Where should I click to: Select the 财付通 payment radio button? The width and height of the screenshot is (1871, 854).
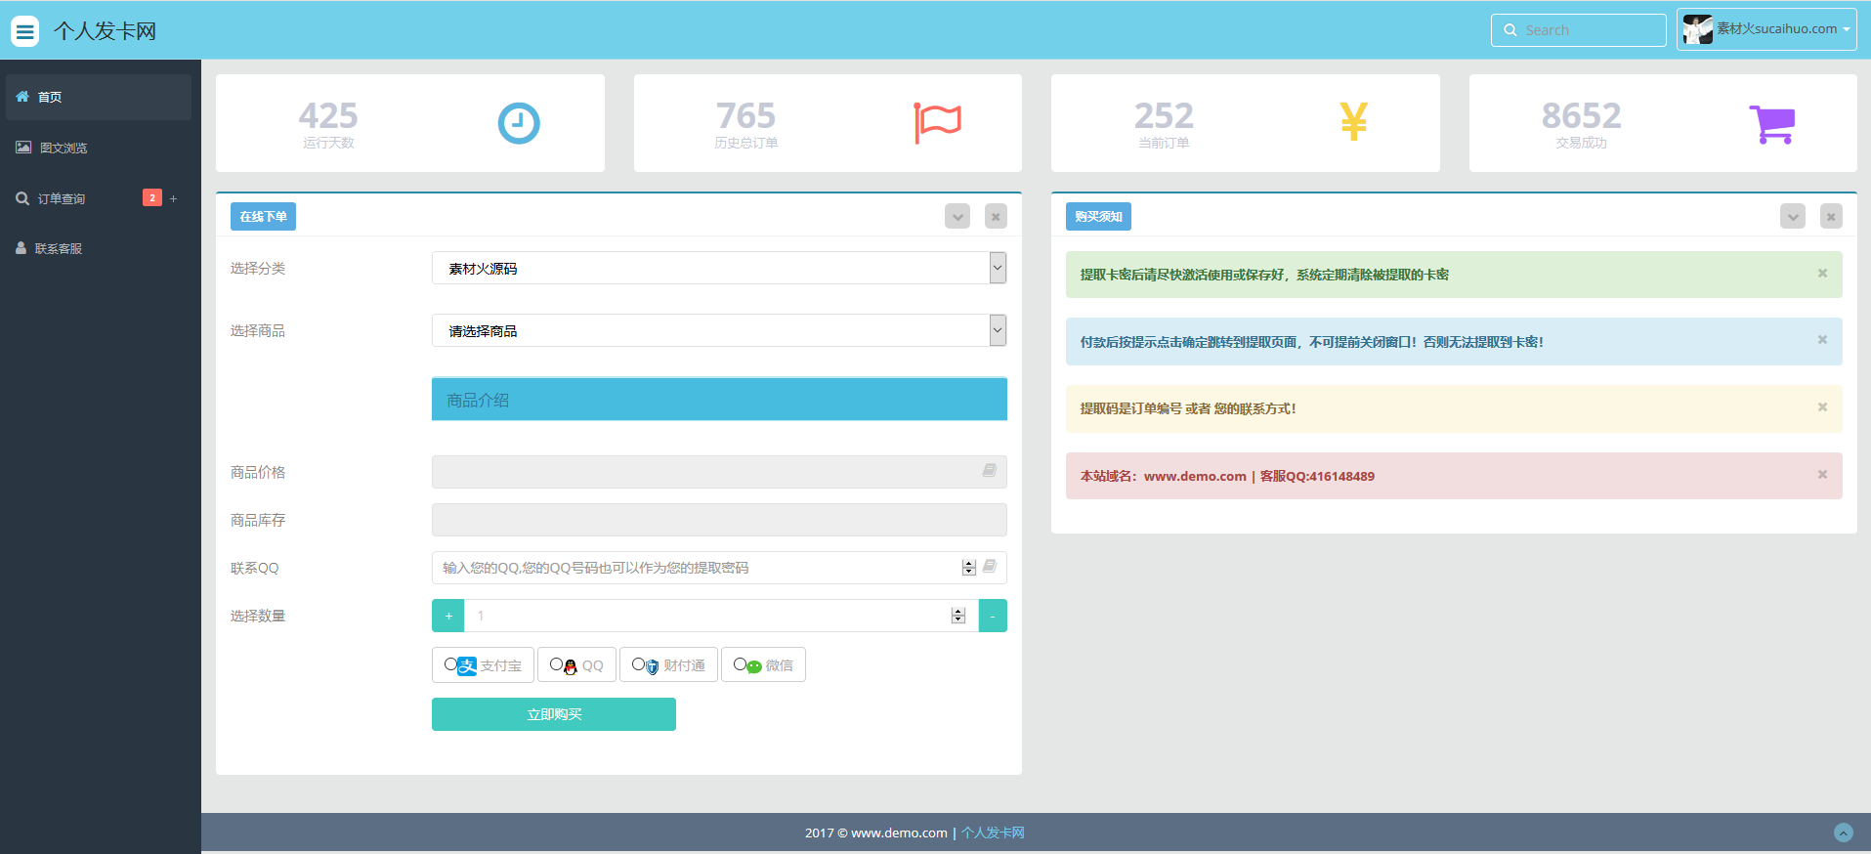tap(638, 664)
